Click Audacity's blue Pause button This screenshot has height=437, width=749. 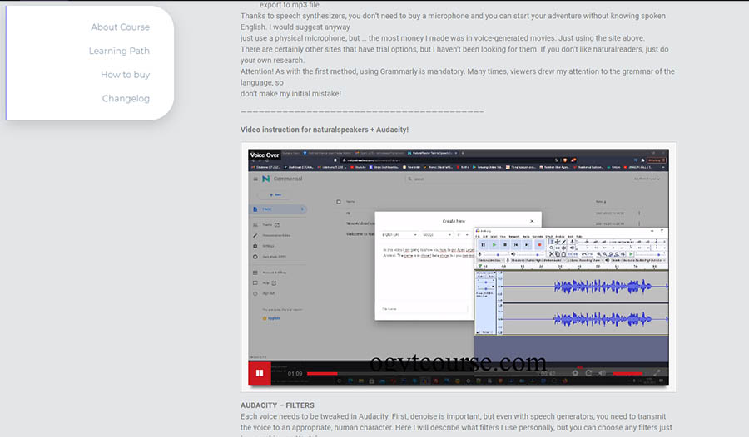(x=483, y=245)
